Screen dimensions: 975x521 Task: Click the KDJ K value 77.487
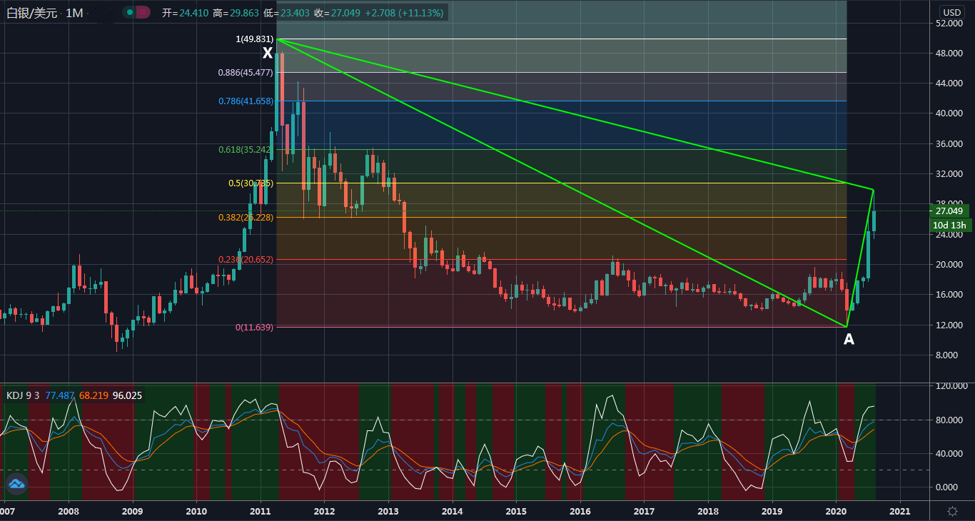tap(60, 395)
